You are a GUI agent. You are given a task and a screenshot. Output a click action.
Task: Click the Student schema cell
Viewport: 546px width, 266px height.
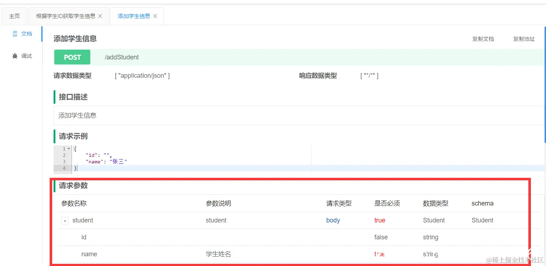(482, 220)
